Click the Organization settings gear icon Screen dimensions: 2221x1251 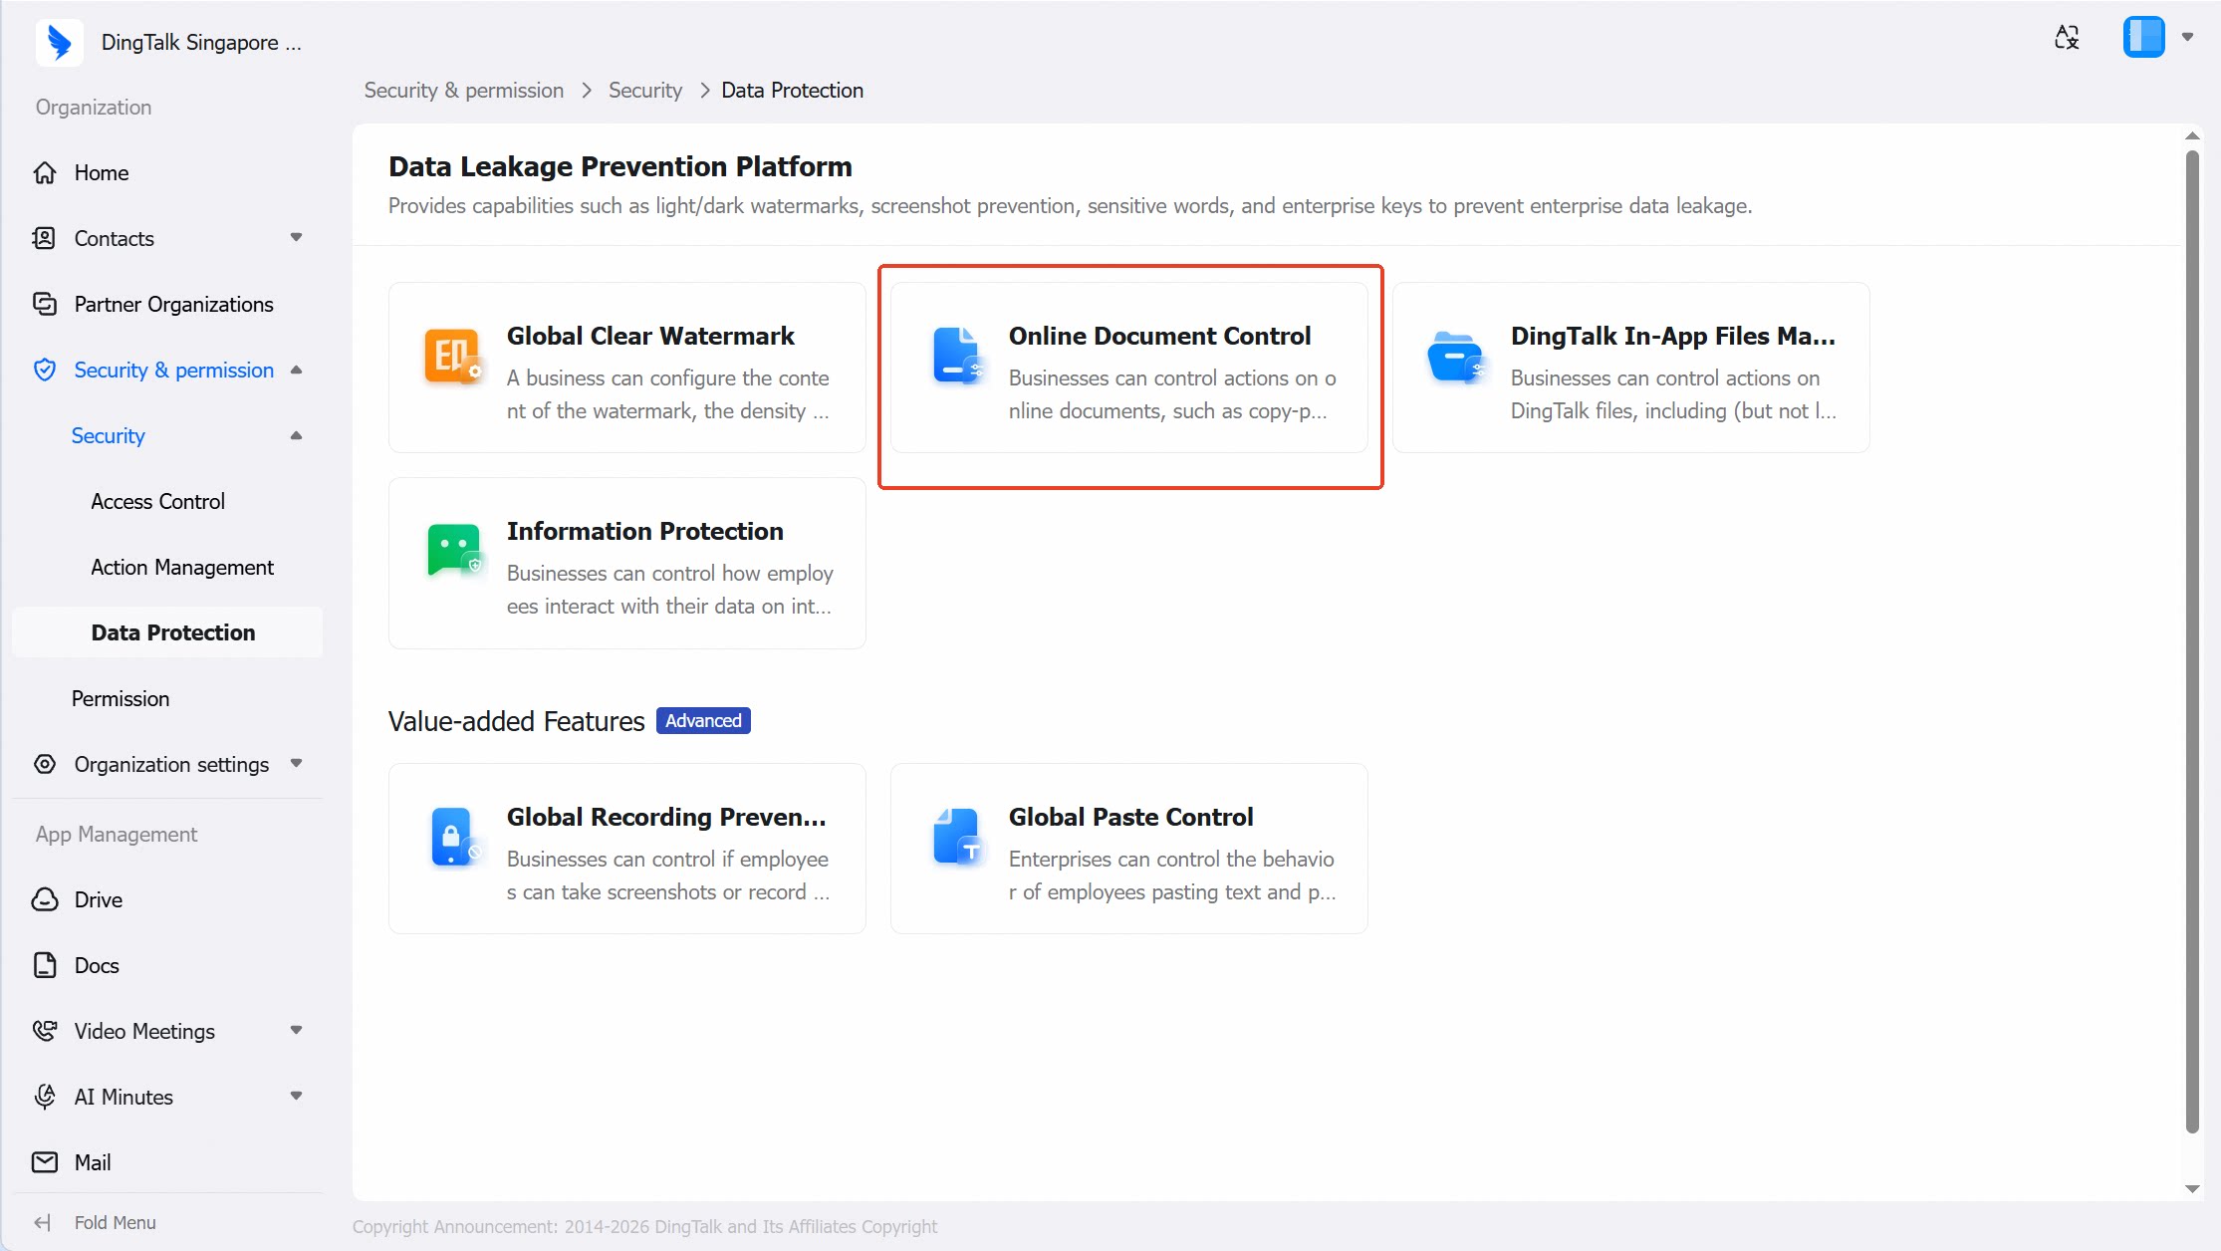[45, 764]
